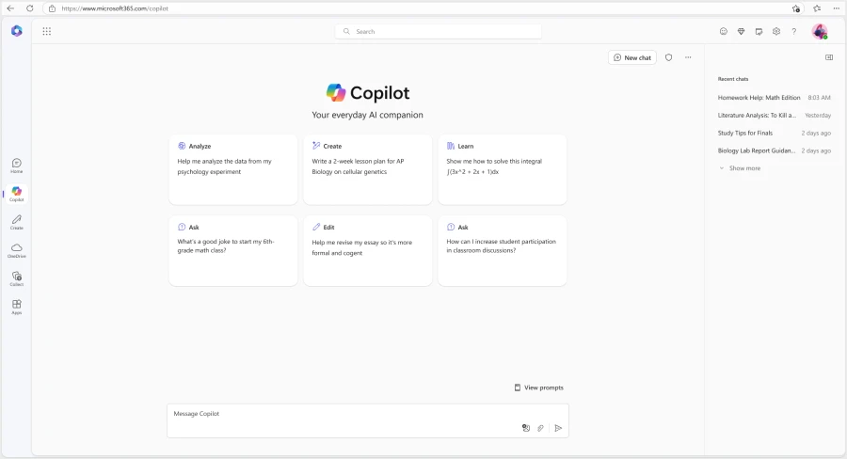Click the add content icon in message box
The image size is (847, 459).
tap(525, 428)
